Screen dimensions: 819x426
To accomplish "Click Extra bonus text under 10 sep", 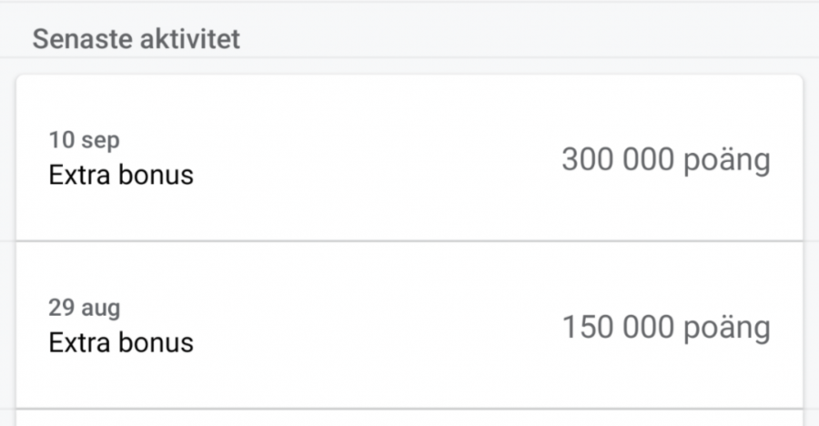I will [x=121, y=174].
